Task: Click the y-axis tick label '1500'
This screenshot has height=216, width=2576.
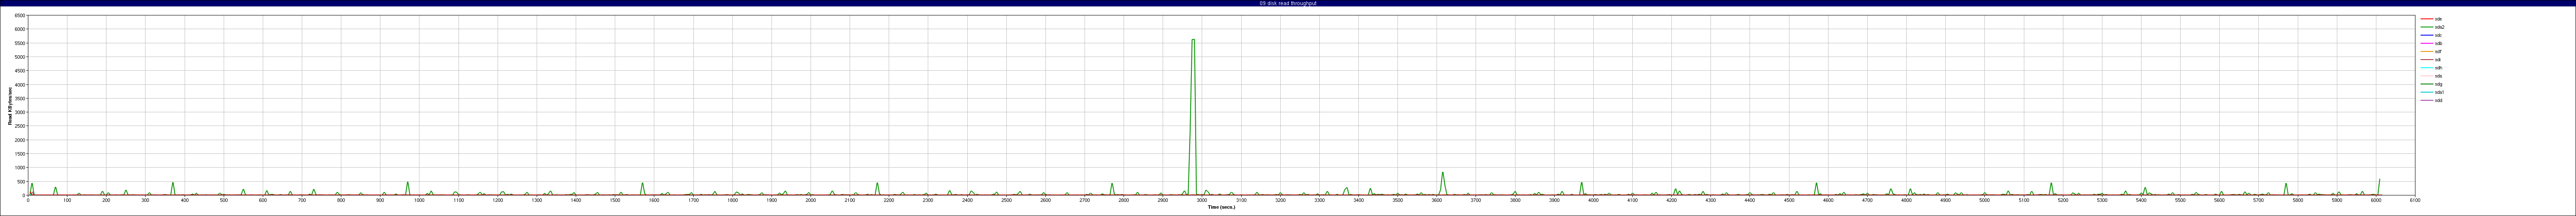Action: (x=20, y=154)
